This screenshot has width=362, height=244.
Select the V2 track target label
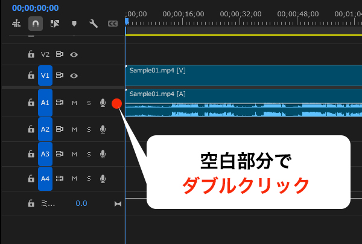(45, 54)
